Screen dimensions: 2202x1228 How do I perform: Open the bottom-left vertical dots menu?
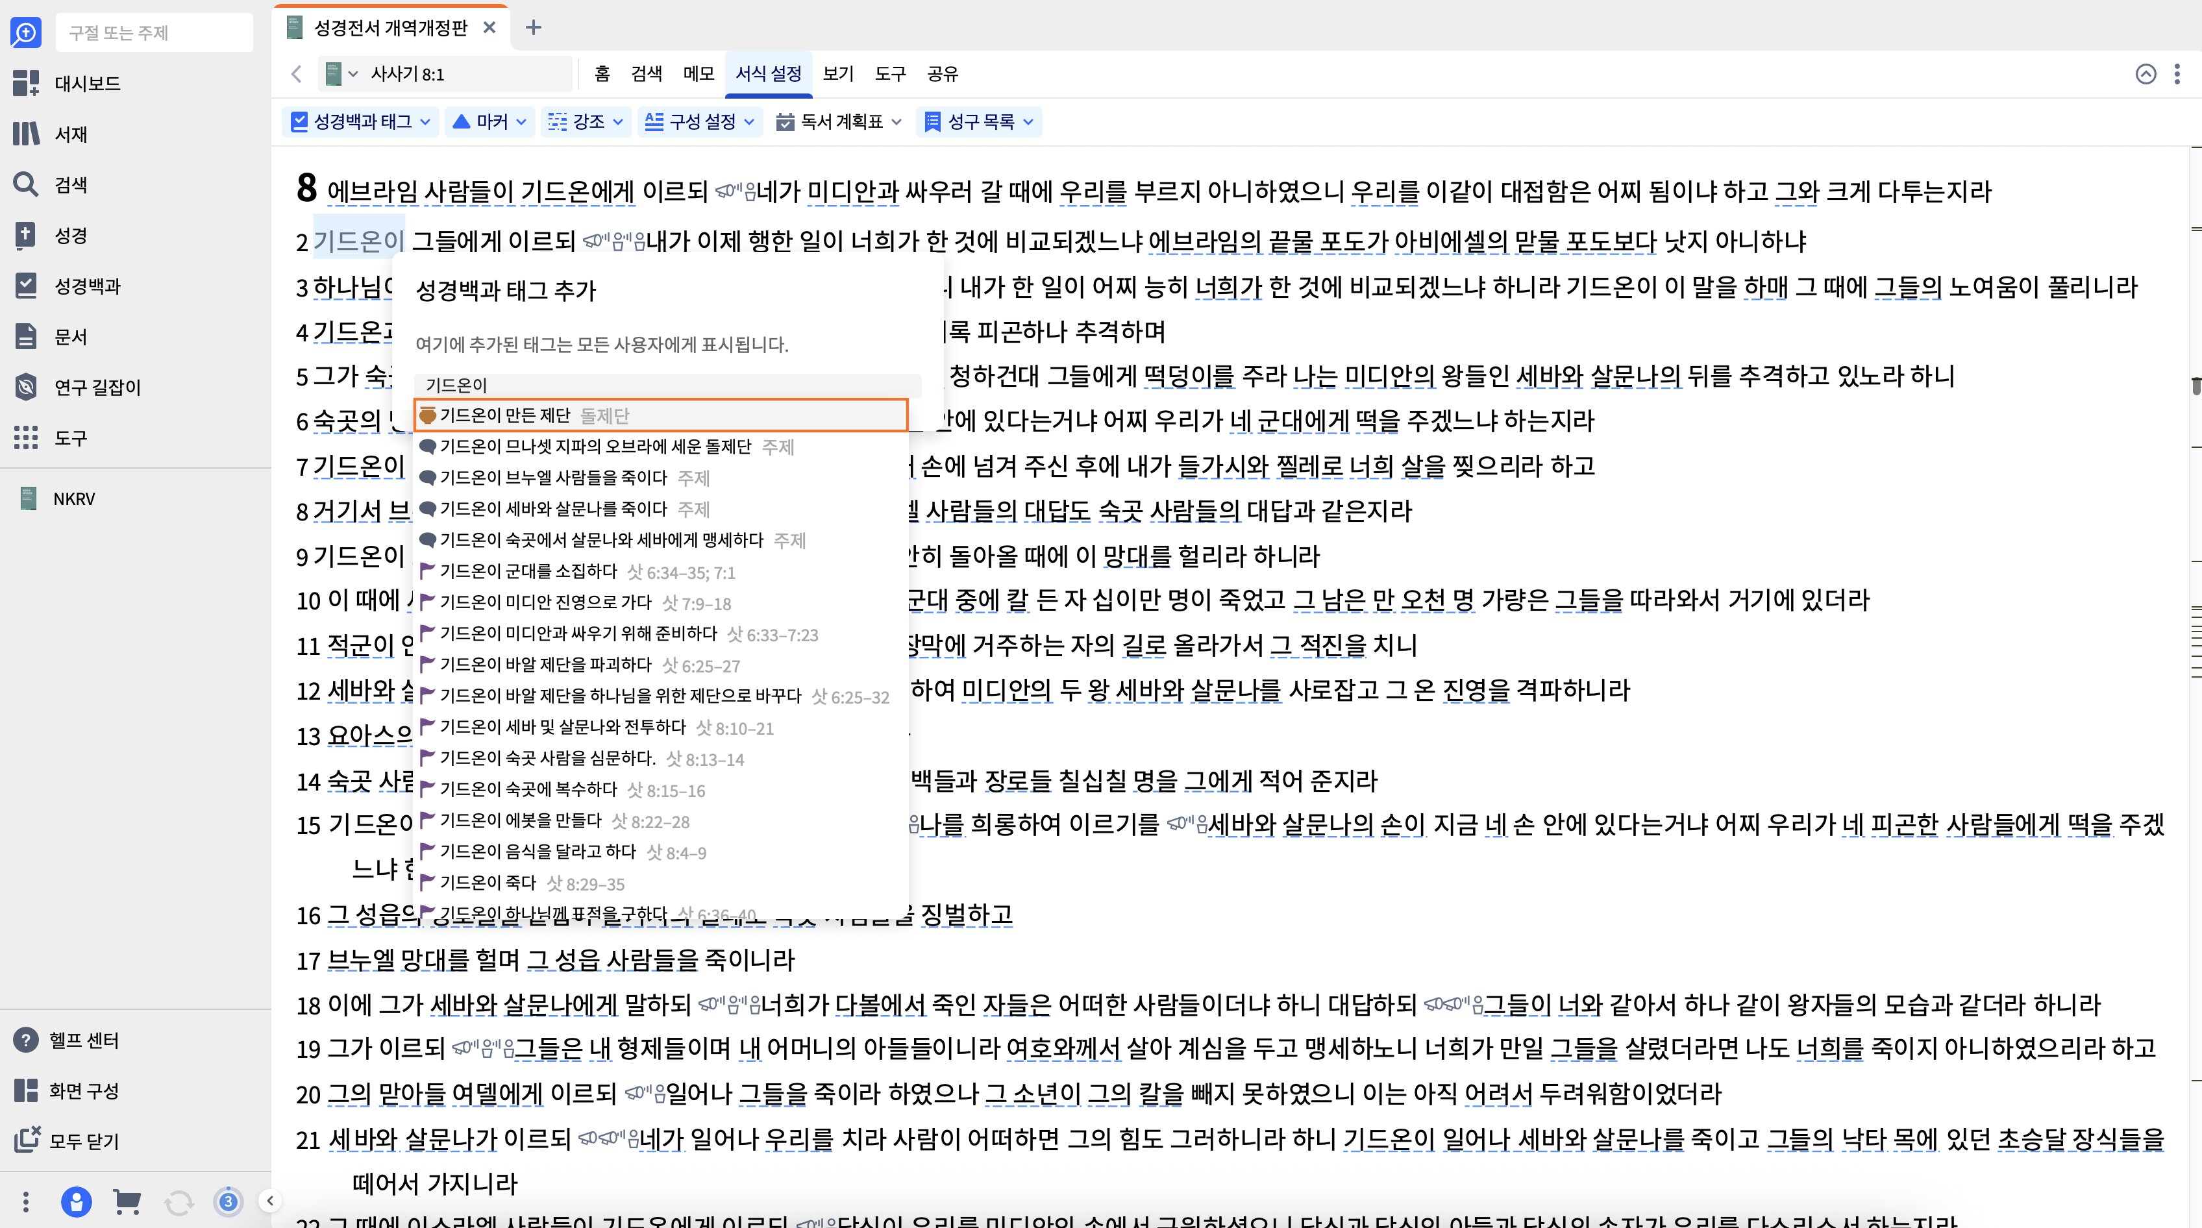26,1203
